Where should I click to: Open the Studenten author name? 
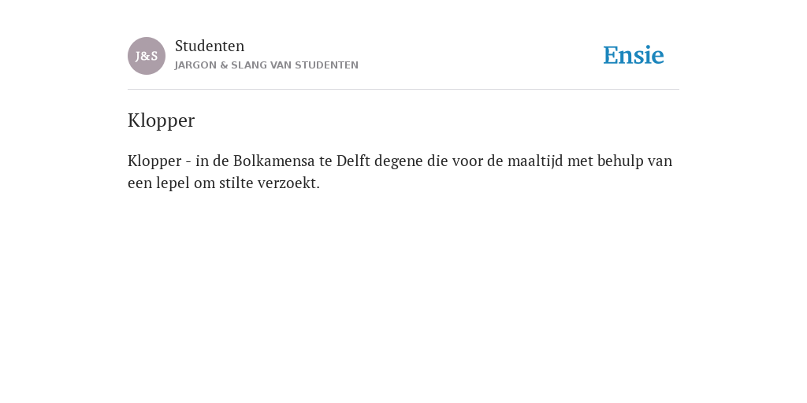(210, 46)
